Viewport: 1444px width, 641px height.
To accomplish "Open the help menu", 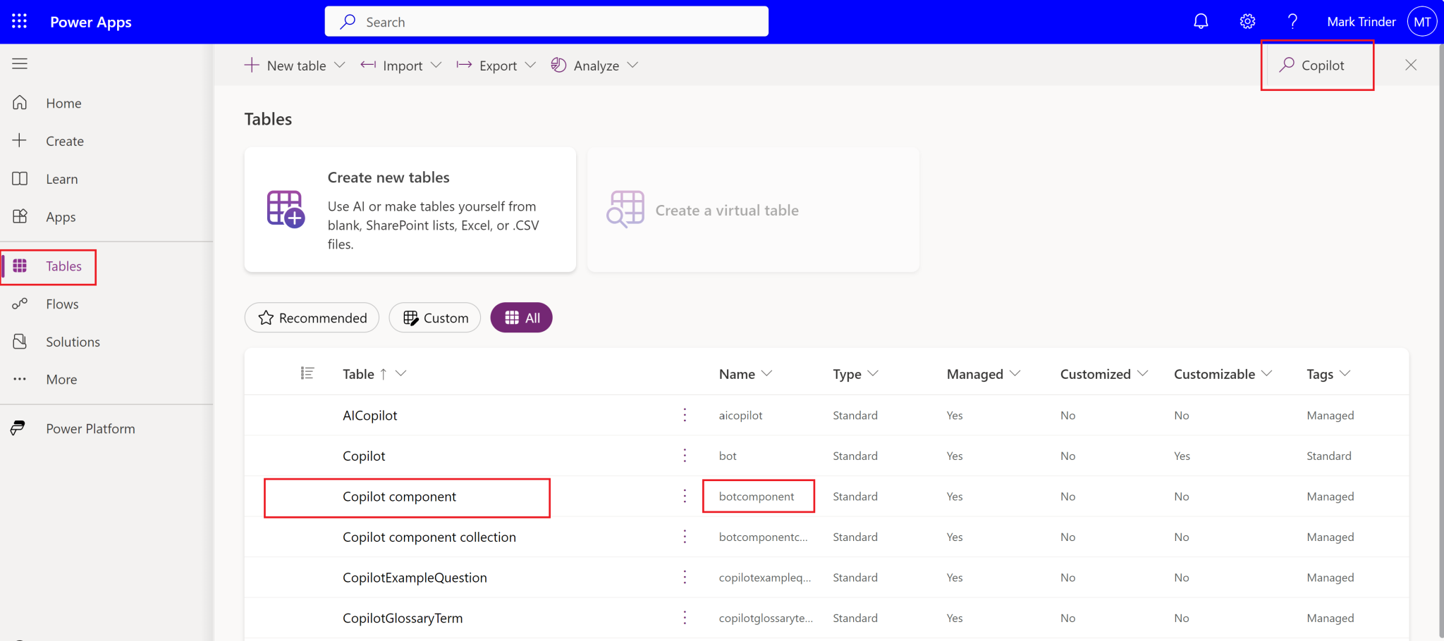I will pos(1293,21).
